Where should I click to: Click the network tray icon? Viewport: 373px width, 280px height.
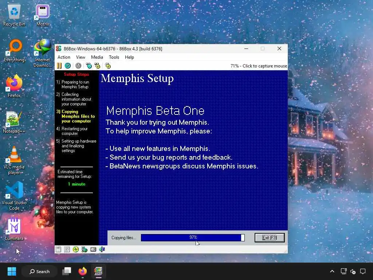point(343,271)
